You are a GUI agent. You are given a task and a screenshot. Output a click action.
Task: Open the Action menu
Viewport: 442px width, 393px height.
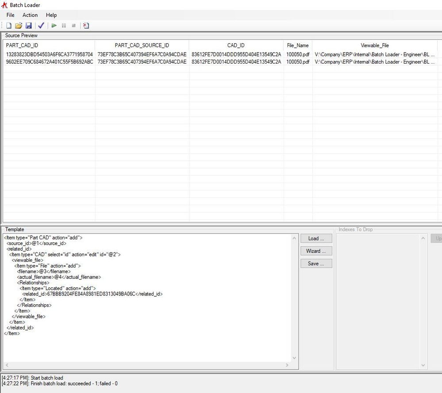pos(30,15)
